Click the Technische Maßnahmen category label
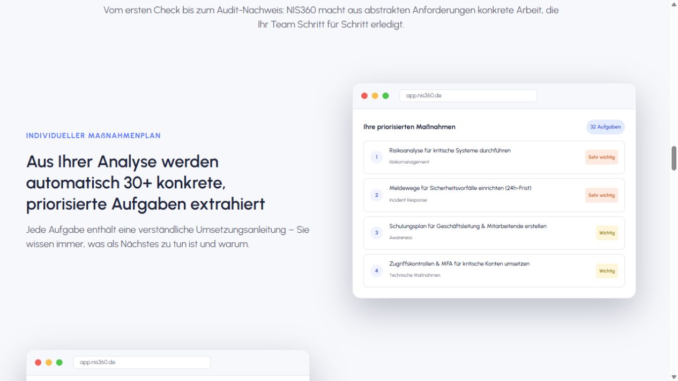678x381 pixels. point(415,276)
